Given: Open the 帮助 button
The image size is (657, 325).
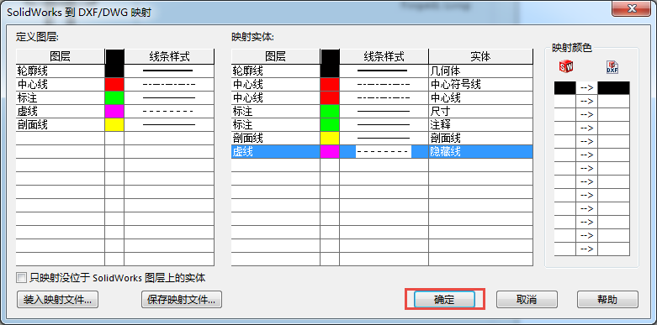Looking at the screenshot, I should [x=607, y=300].
